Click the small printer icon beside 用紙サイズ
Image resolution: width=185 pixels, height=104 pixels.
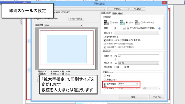[x=116, y=63]
